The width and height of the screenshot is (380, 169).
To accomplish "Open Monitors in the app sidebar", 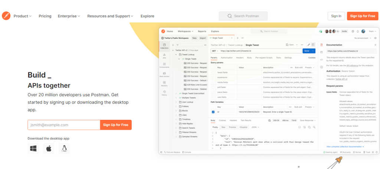I will pos(164,84).
